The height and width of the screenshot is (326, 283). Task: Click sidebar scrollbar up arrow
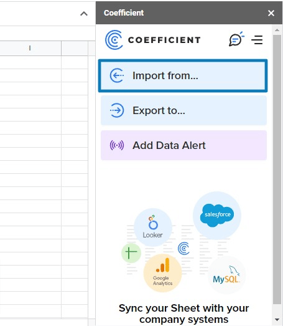[x=277, y=30]
